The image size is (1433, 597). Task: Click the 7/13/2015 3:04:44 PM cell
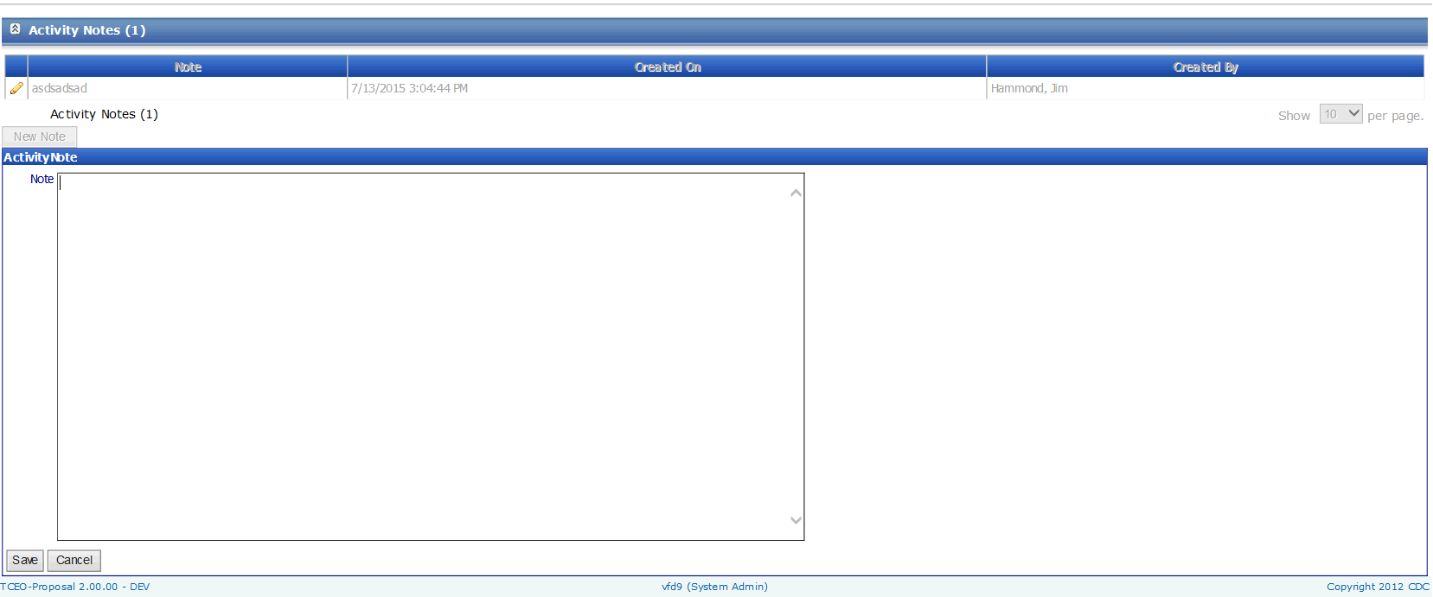click(409, 88)
